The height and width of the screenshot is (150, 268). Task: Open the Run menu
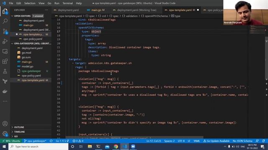coord(57,3)
